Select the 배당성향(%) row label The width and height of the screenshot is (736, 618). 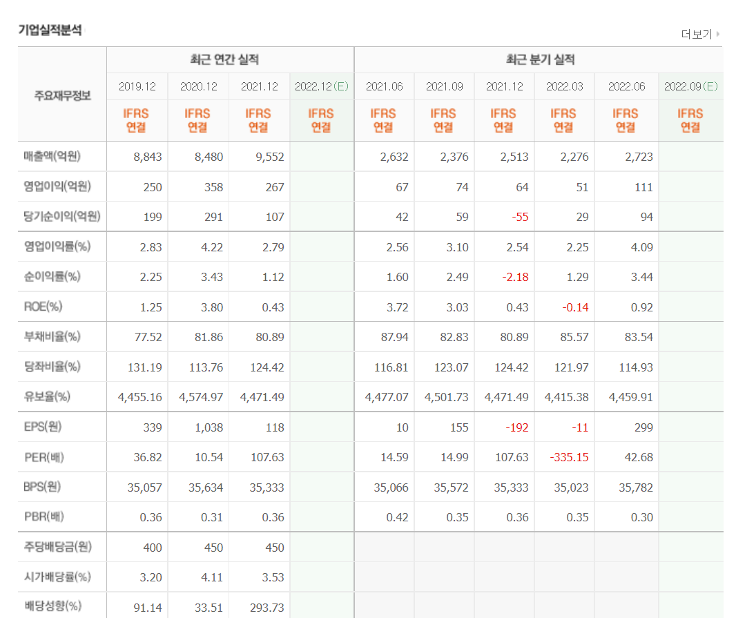(x=52, y=606)
